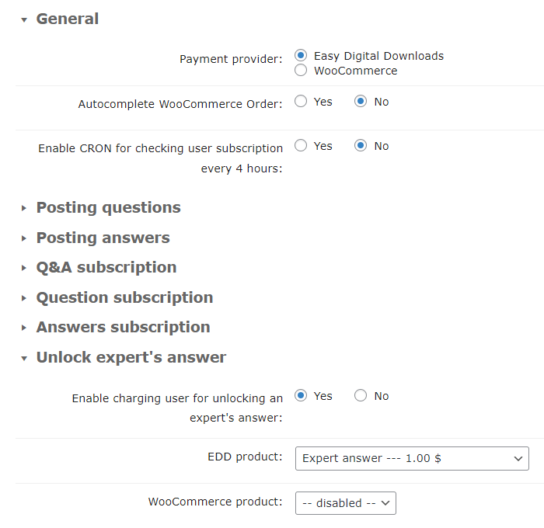Enable charging for unlocking expert's answer
544x528 pixels.
(301, 396)
